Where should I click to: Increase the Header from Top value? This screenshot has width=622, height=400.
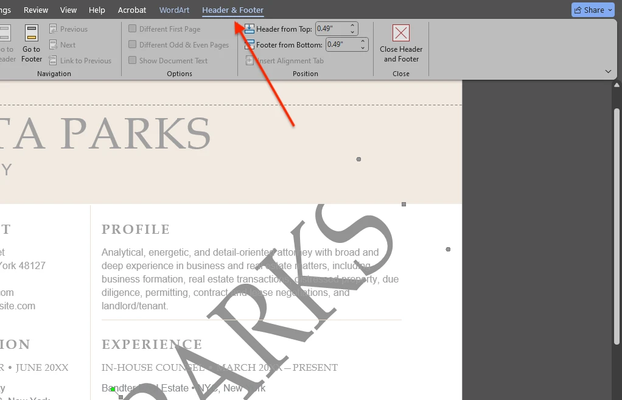(352, 26)
